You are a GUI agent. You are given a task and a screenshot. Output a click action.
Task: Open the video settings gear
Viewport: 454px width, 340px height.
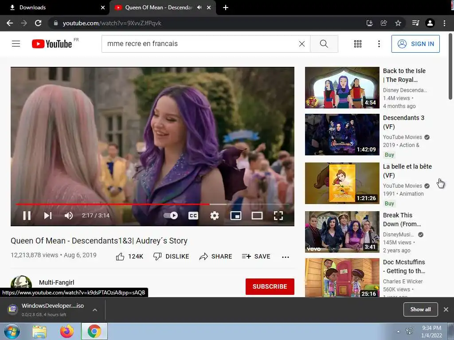coord(214,216)
